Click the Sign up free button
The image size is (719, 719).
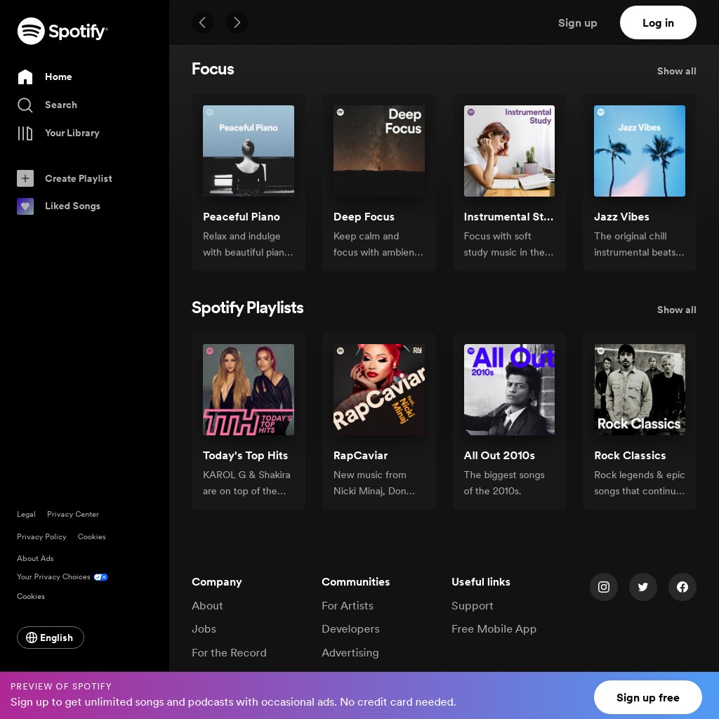pos(647,697)
